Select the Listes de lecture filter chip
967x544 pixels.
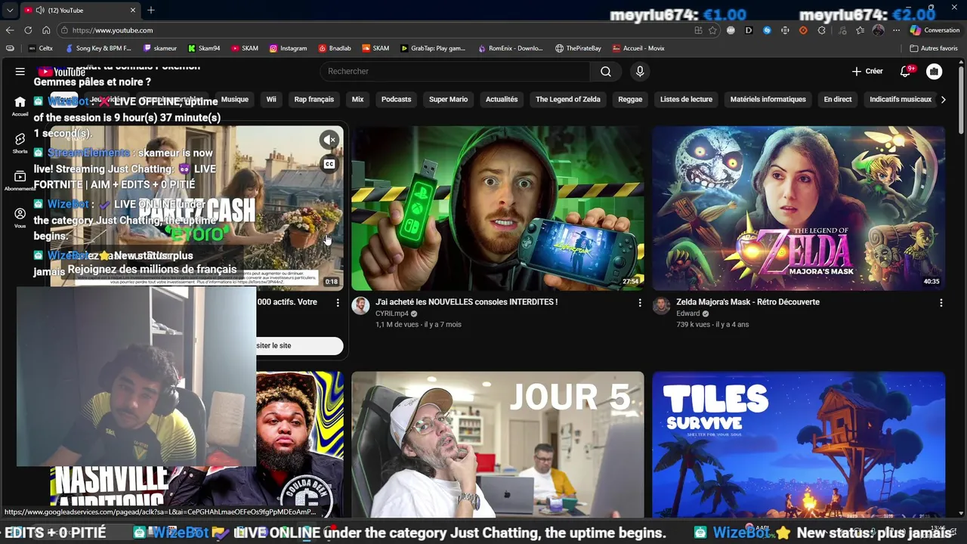click(x=686, y=99)
